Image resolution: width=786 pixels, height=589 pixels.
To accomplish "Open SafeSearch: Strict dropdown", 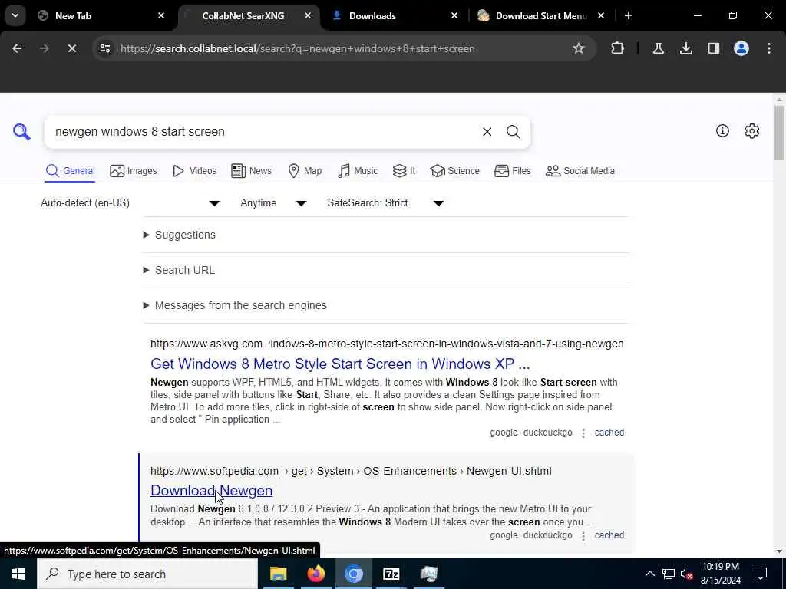I will (385, 202).
